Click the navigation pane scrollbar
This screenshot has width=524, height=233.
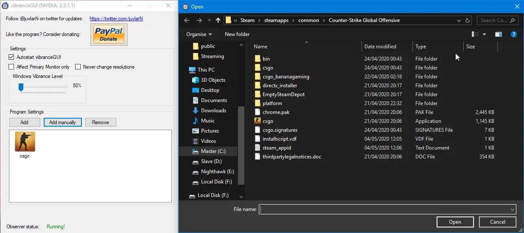241,145
